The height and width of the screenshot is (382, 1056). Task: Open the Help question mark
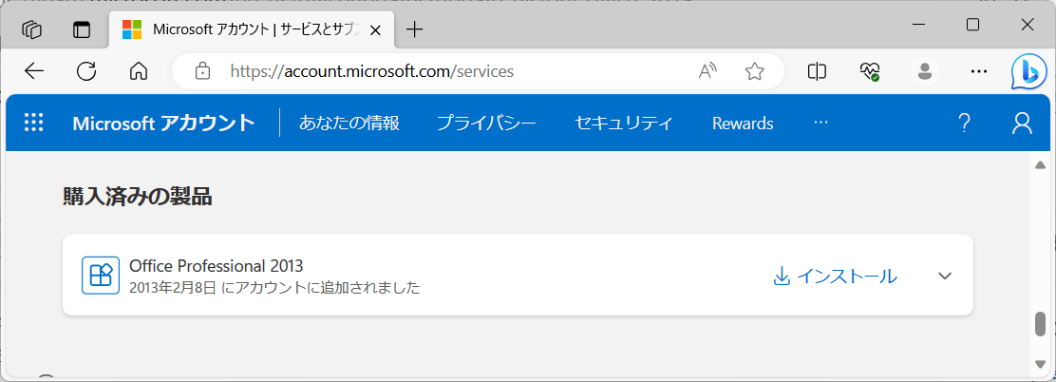click(x=964, y=123)
